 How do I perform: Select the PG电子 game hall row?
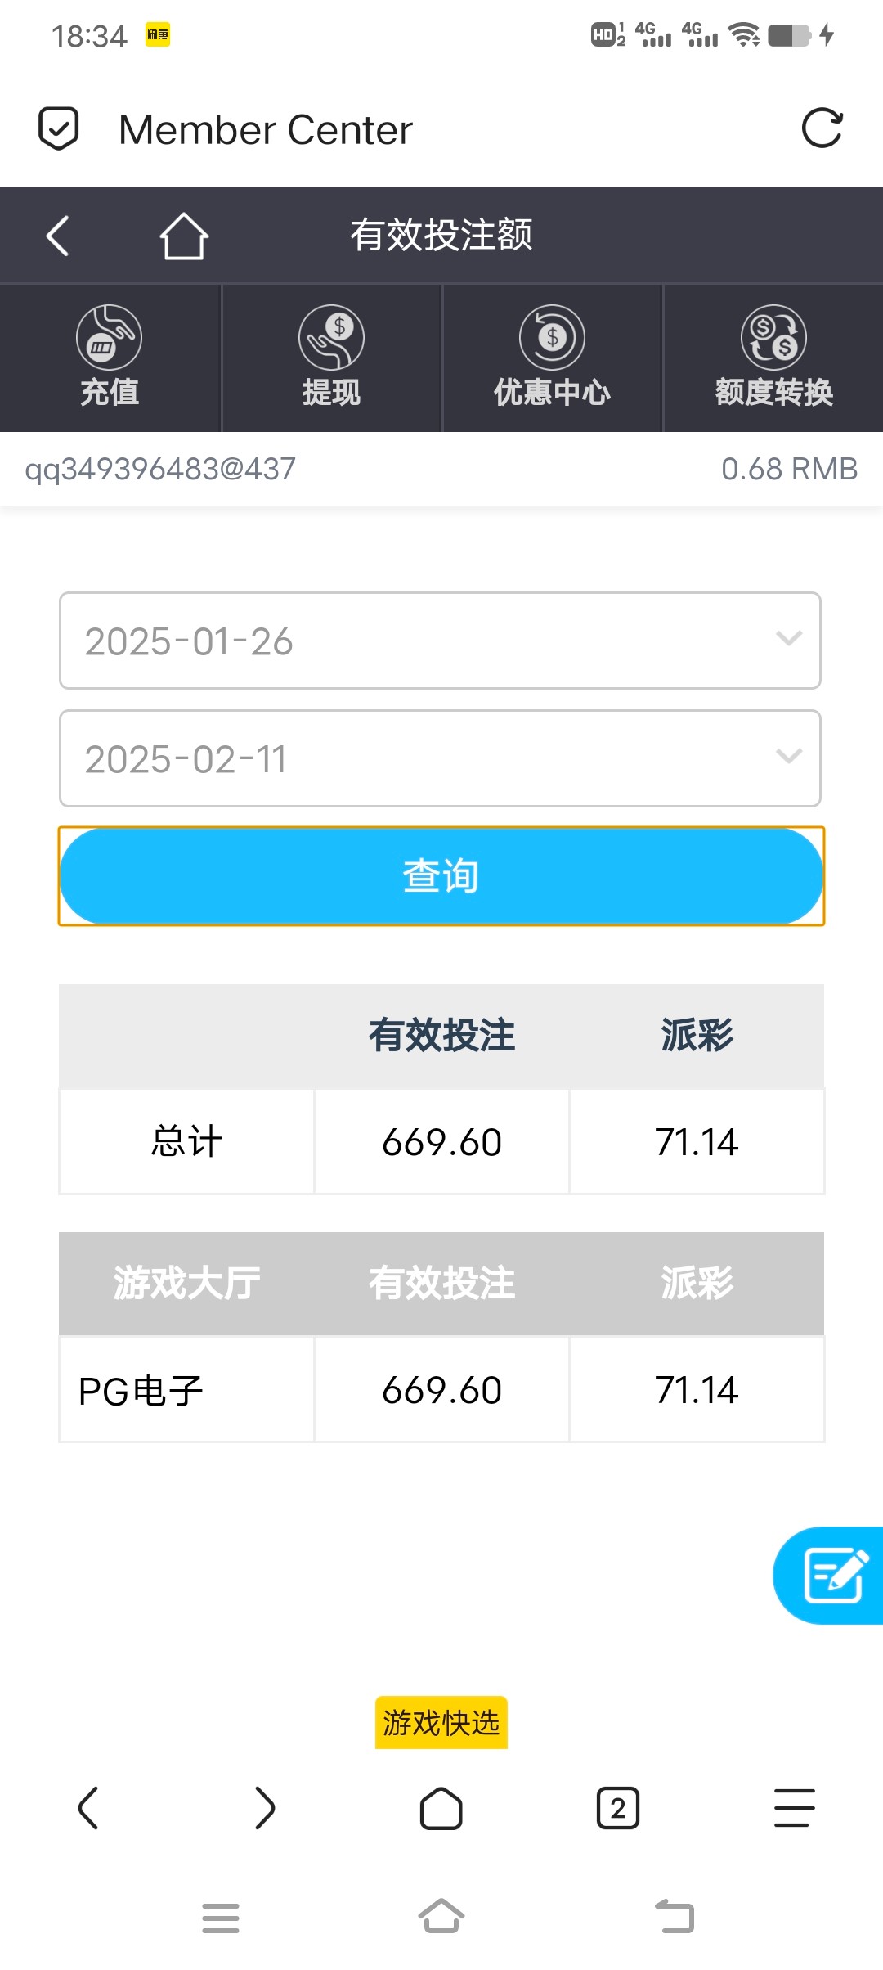tap(186, 1390)
